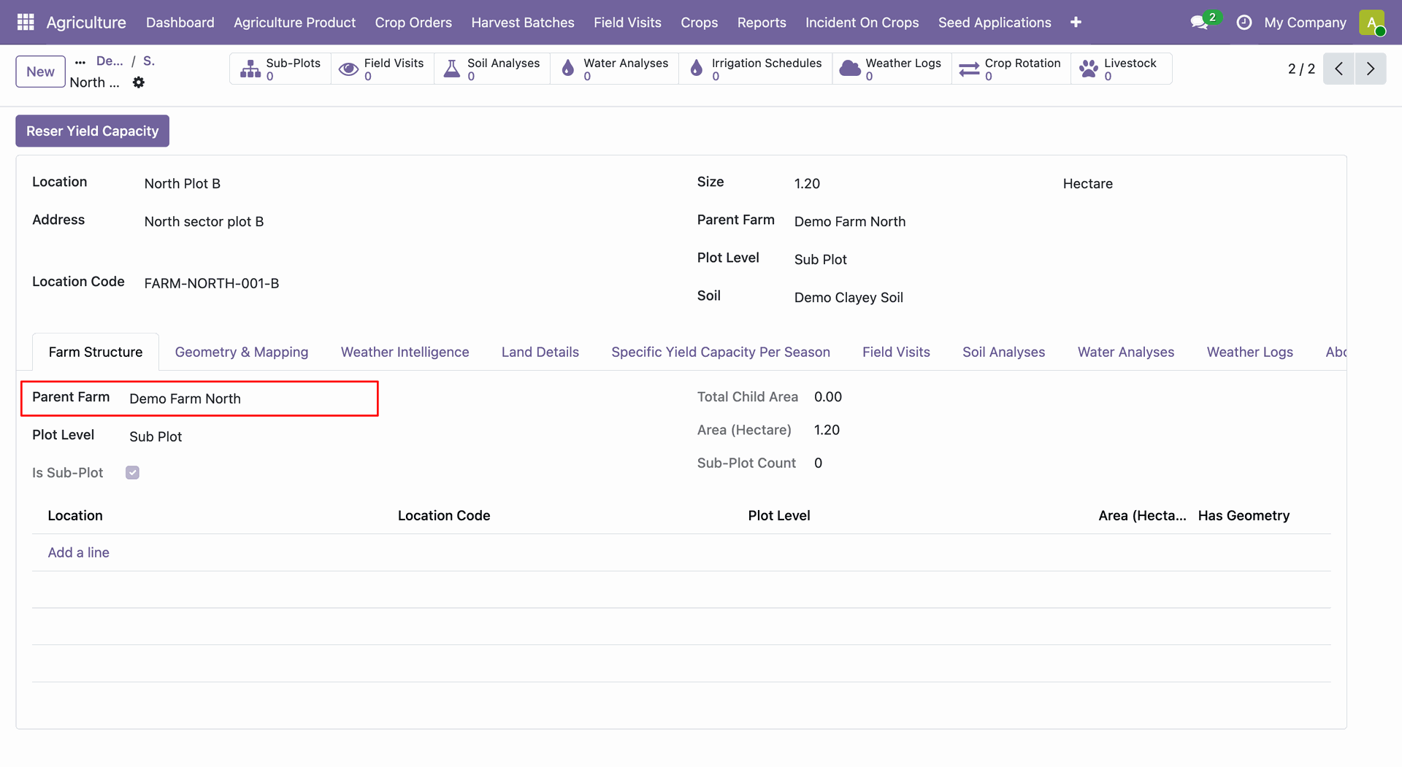Expand the breadcrumb ellipsis
This screenshot has width=1402, height=767.
[x=80, y=61]
